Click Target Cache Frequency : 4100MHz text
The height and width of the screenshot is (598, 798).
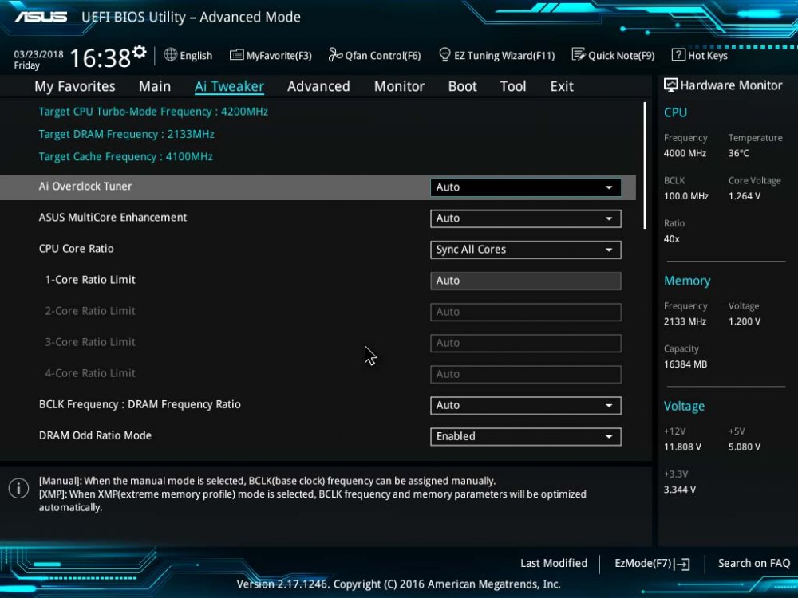(x=126, y=156)
